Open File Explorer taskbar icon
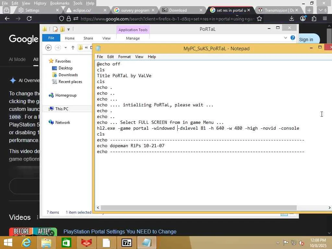The height and width of the screenshot is (249, 332). [46, 243]
